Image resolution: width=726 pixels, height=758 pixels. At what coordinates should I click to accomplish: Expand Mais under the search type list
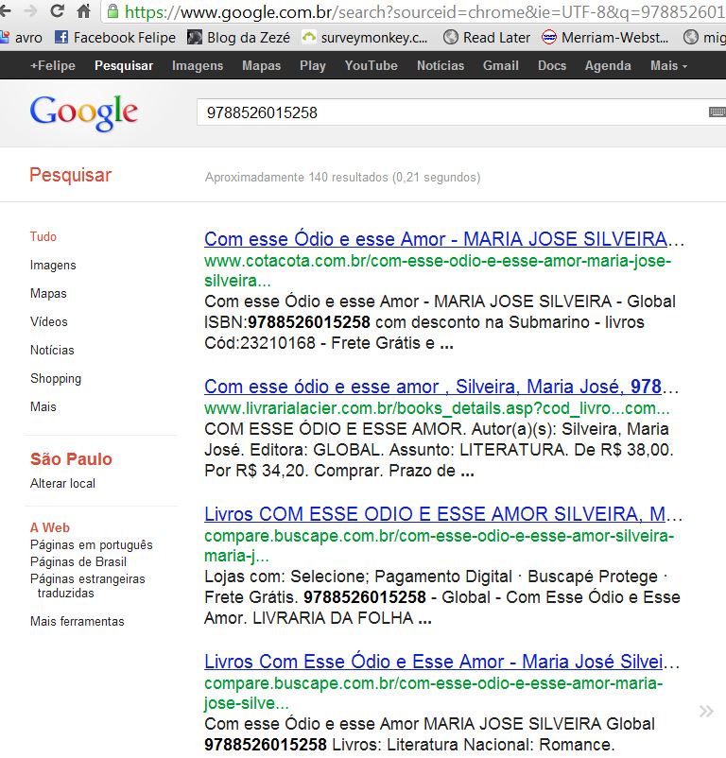click(43, 406)
